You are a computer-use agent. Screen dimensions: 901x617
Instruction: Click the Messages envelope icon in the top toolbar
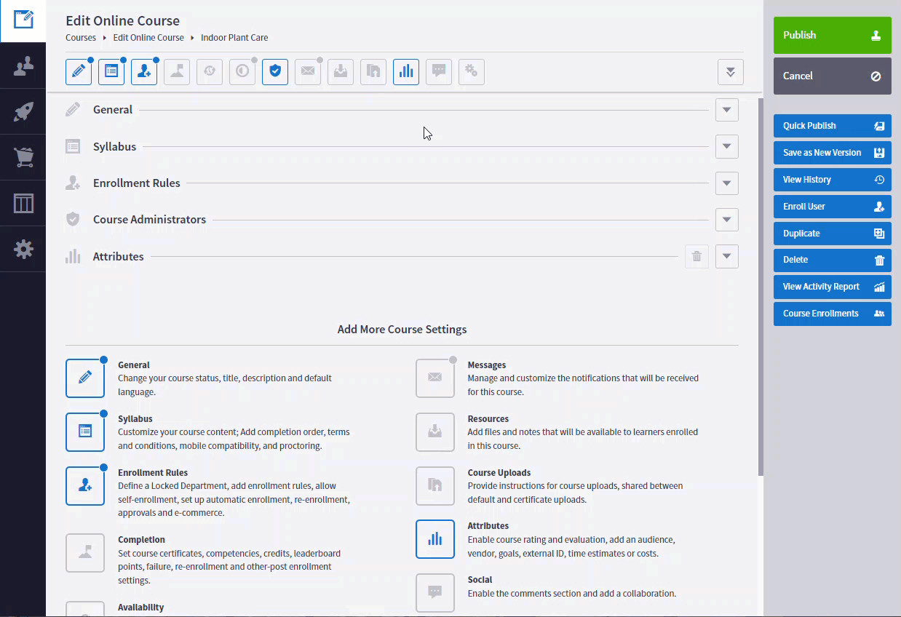(308, 71)
